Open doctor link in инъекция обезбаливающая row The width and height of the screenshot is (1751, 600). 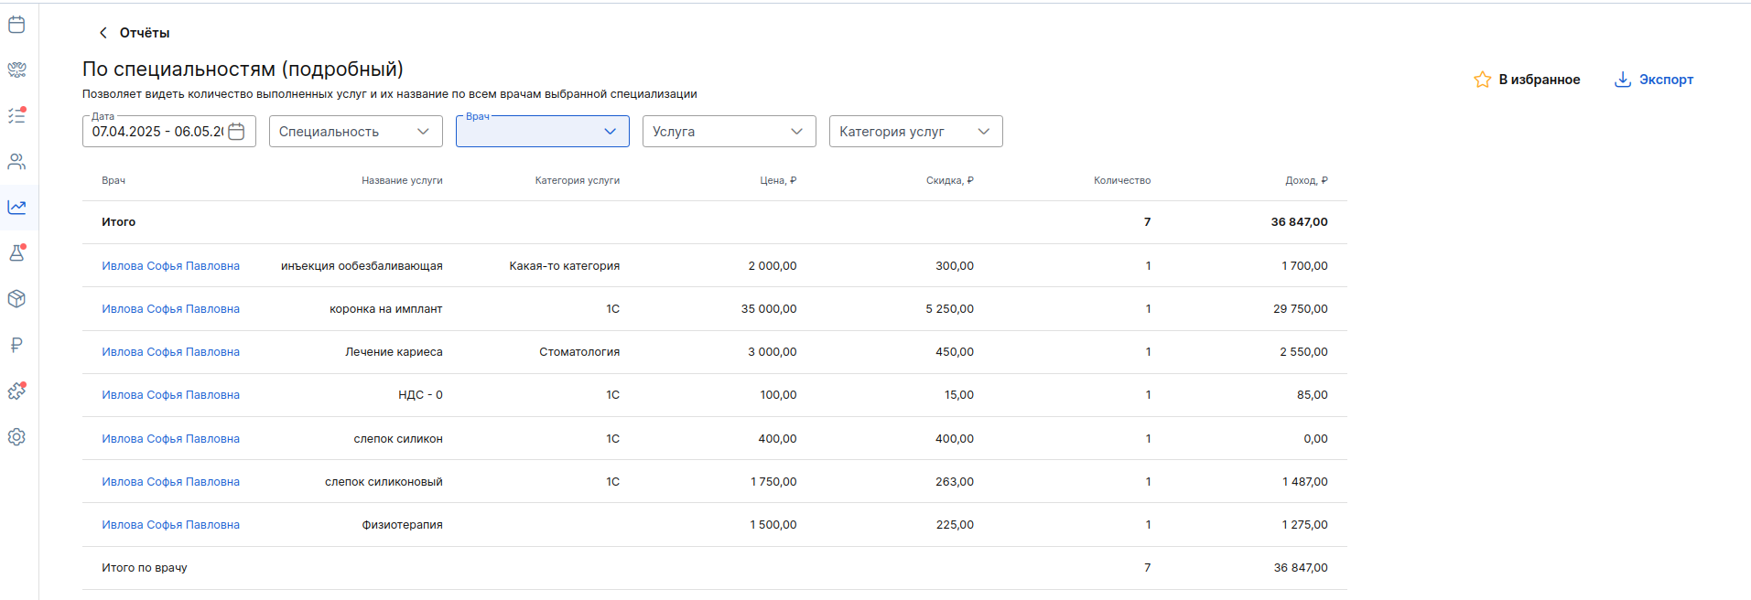click(170, 266)
